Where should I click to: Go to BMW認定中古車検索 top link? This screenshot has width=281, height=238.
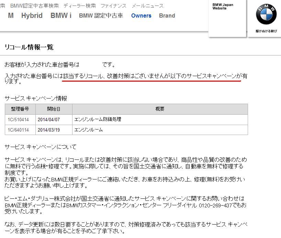click(34, 6)
